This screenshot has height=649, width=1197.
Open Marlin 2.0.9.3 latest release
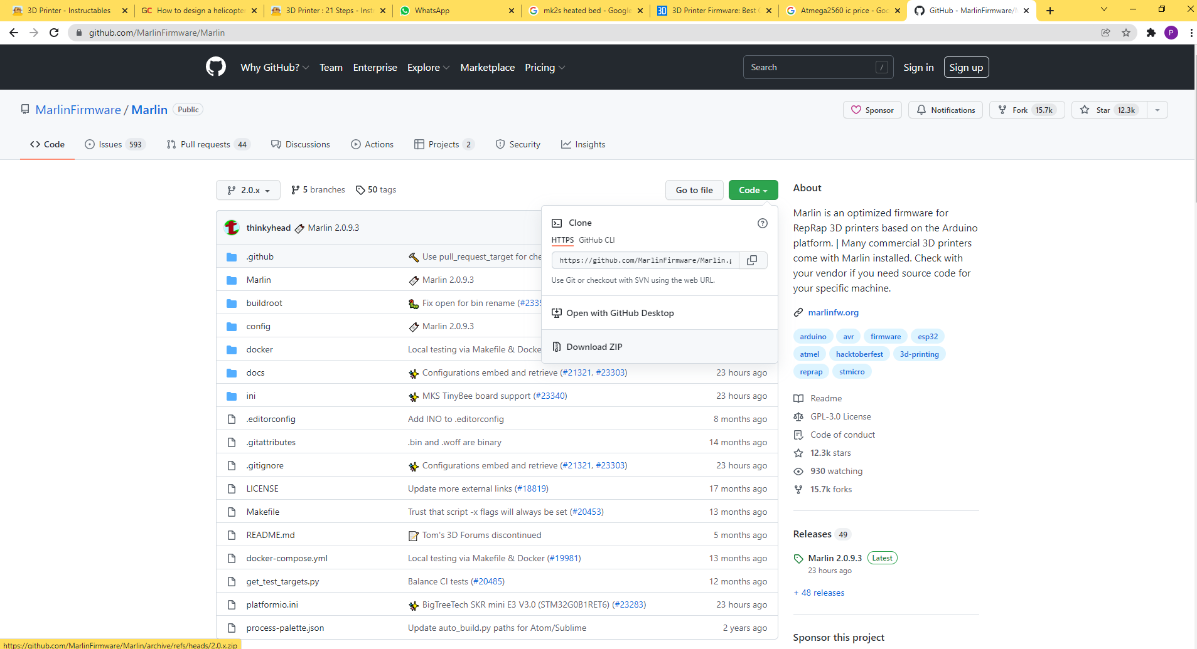tap(835, 558)
